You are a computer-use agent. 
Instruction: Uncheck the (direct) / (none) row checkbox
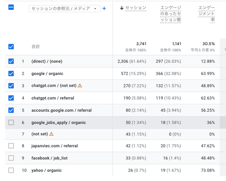[11, 61]
